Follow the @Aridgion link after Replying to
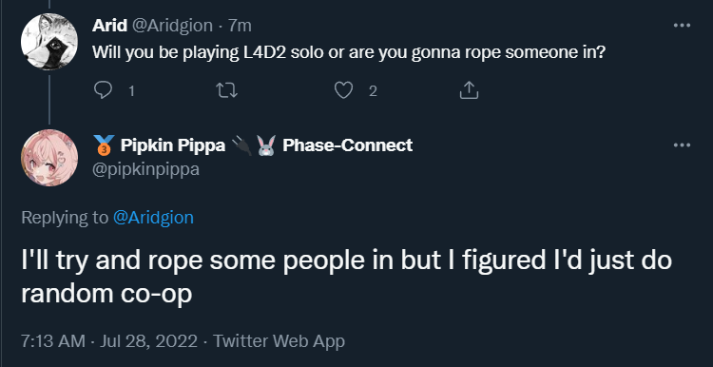Viewport: 713px width, 367px height. pos(153,218)
